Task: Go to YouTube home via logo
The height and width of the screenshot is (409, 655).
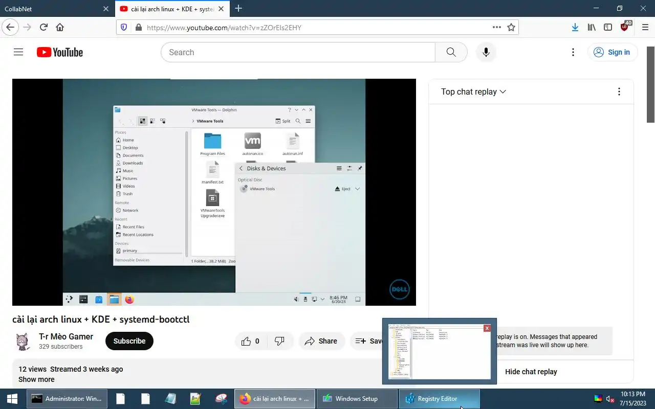Action: (x=60, y=52)
